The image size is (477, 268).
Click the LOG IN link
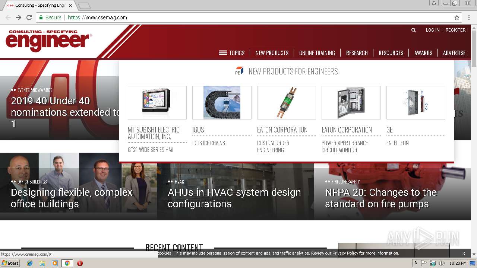[x=433, y=30]
